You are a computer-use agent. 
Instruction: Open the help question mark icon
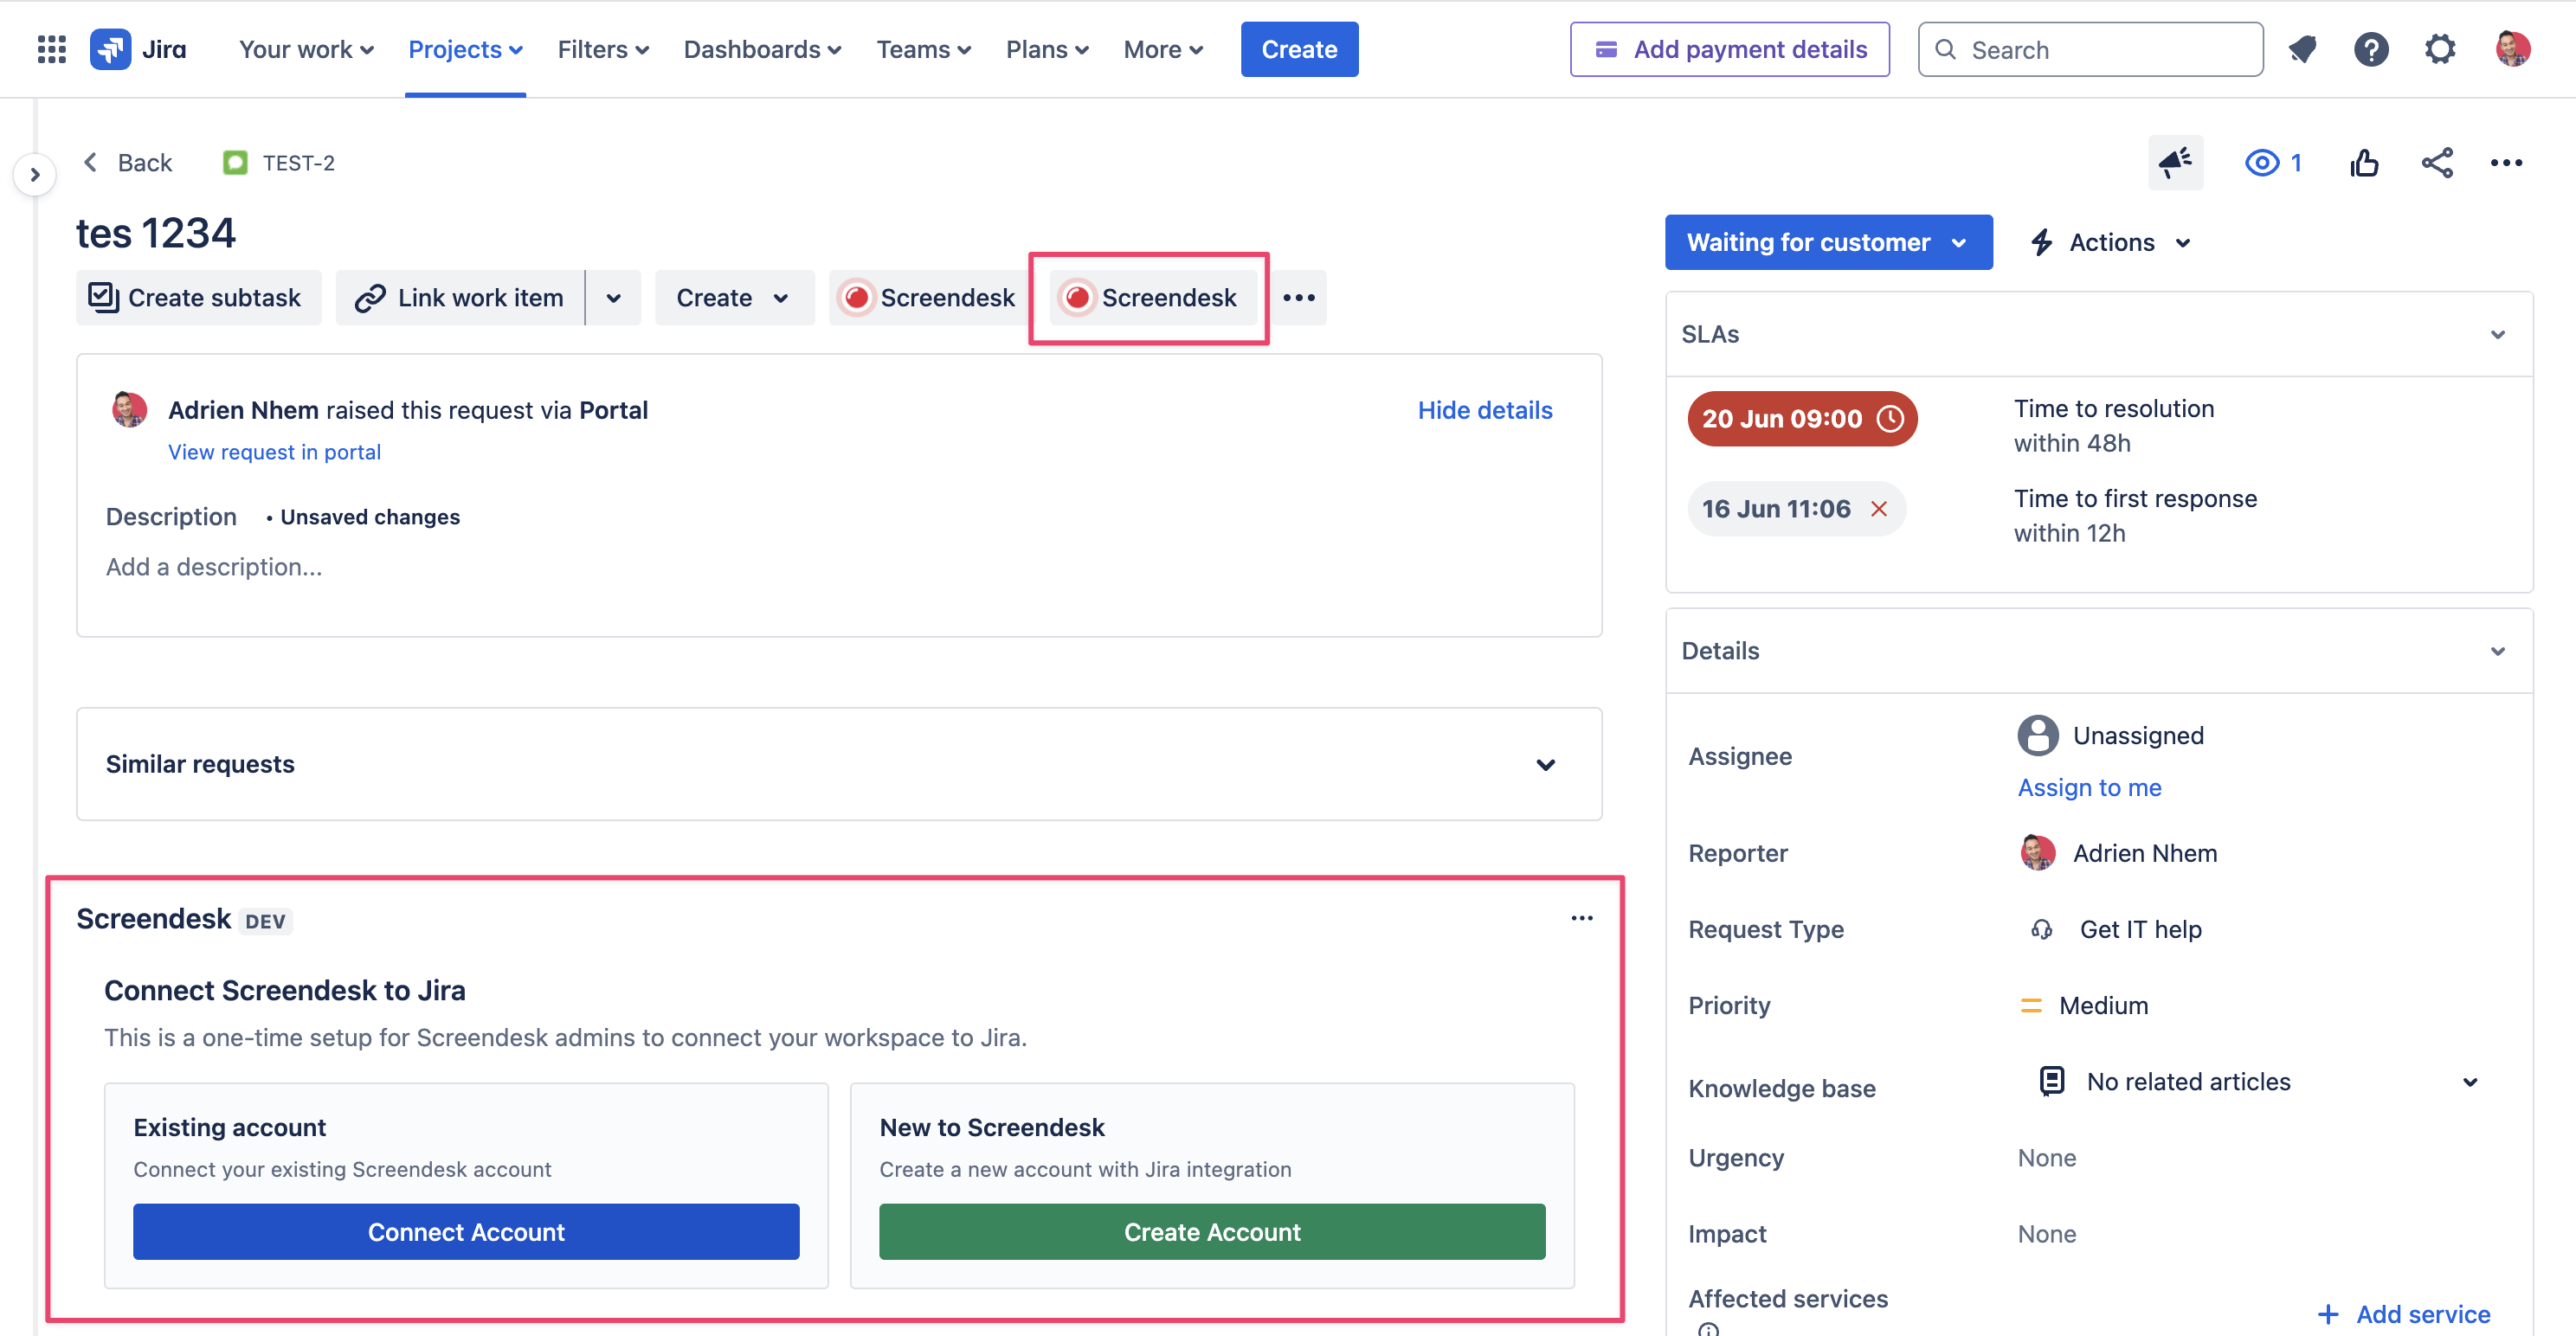point(2371,49)
